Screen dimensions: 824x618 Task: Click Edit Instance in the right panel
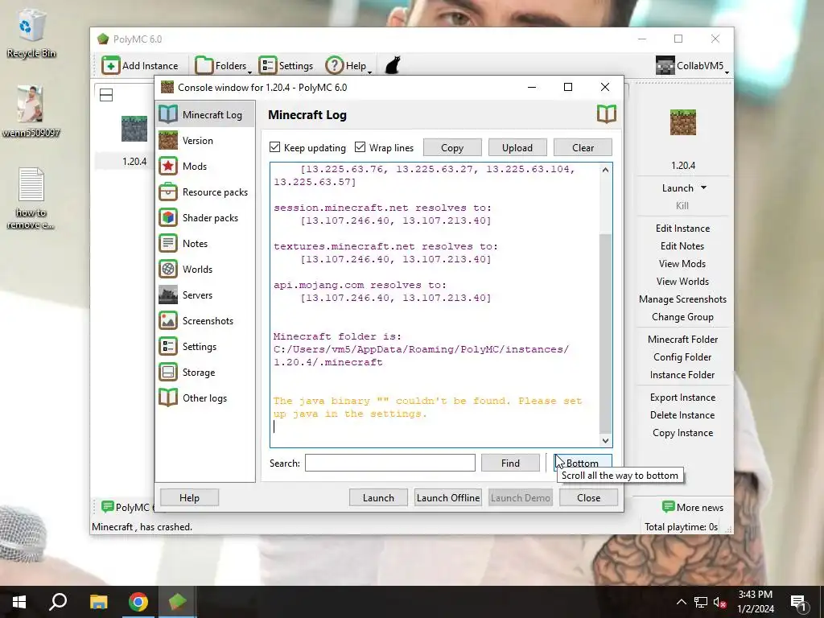click(682, 228)
